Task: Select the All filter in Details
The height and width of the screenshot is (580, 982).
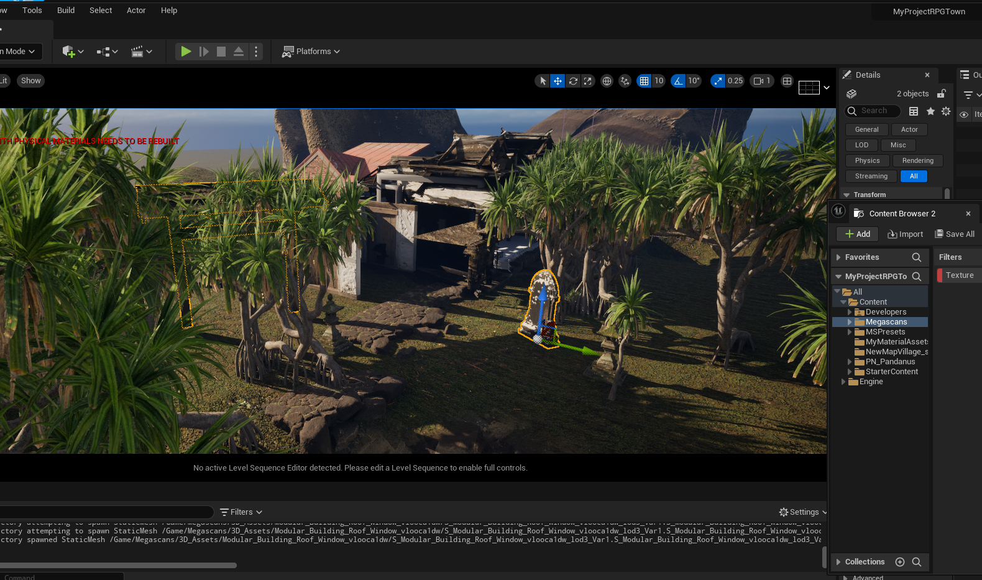Action: click(914, 176)
